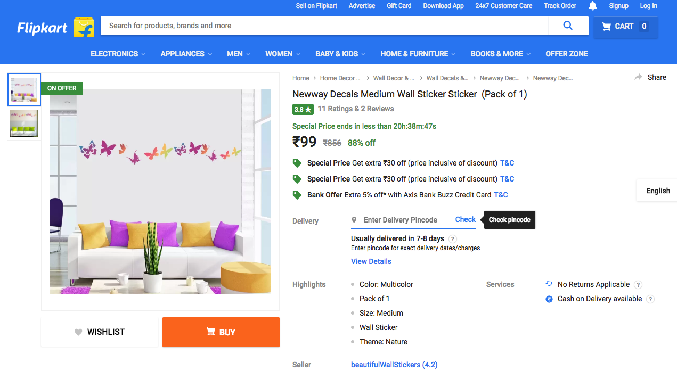This screenshot has width=677, height=379.
Task: Open Track Order in top bar
Action: click(560, 6)
